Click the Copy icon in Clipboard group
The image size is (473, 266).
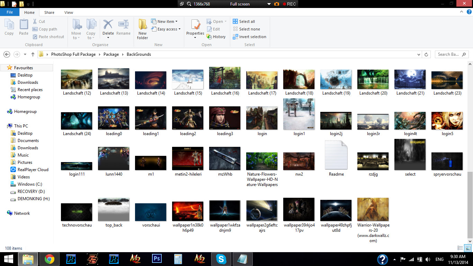(x=9, y=27)
